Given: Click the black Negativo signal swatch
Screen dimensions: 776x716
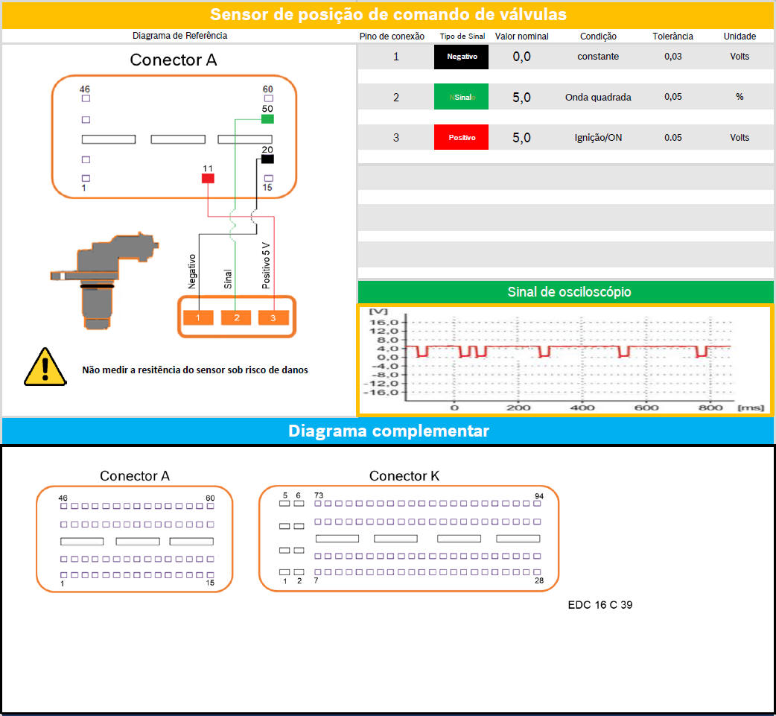Looking at the screenshot, I should point(461,57).
